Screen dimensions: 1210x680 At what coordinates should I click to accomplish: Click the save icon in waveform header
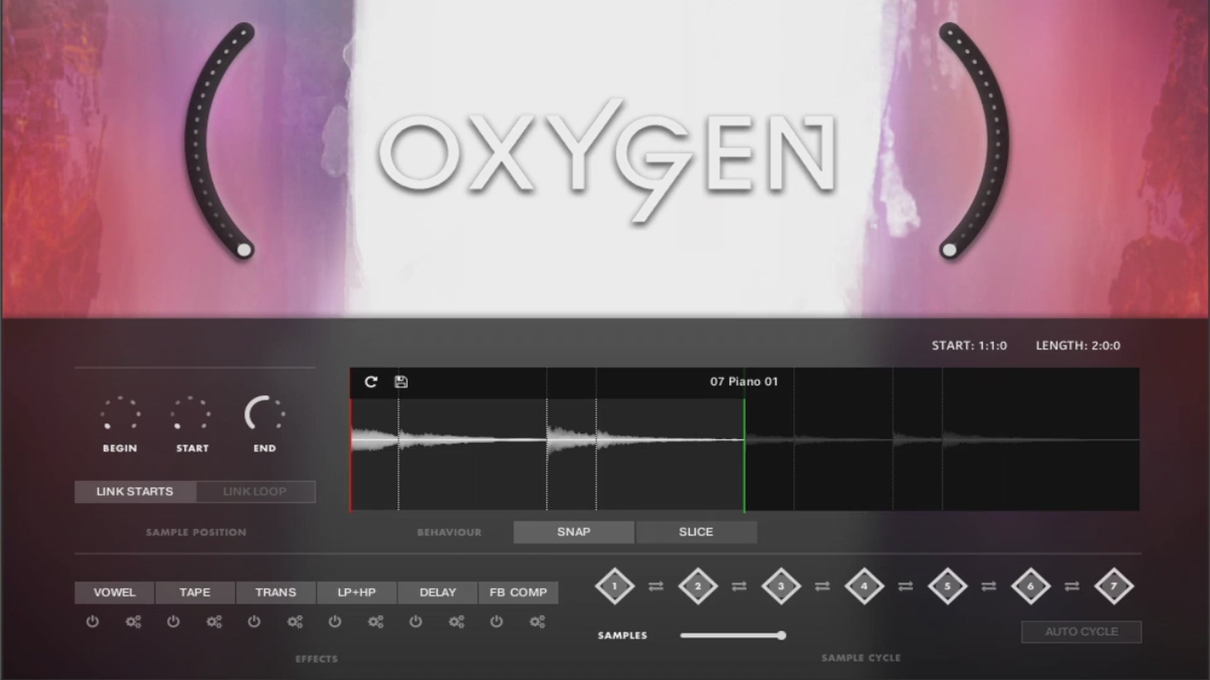point(401,382)
